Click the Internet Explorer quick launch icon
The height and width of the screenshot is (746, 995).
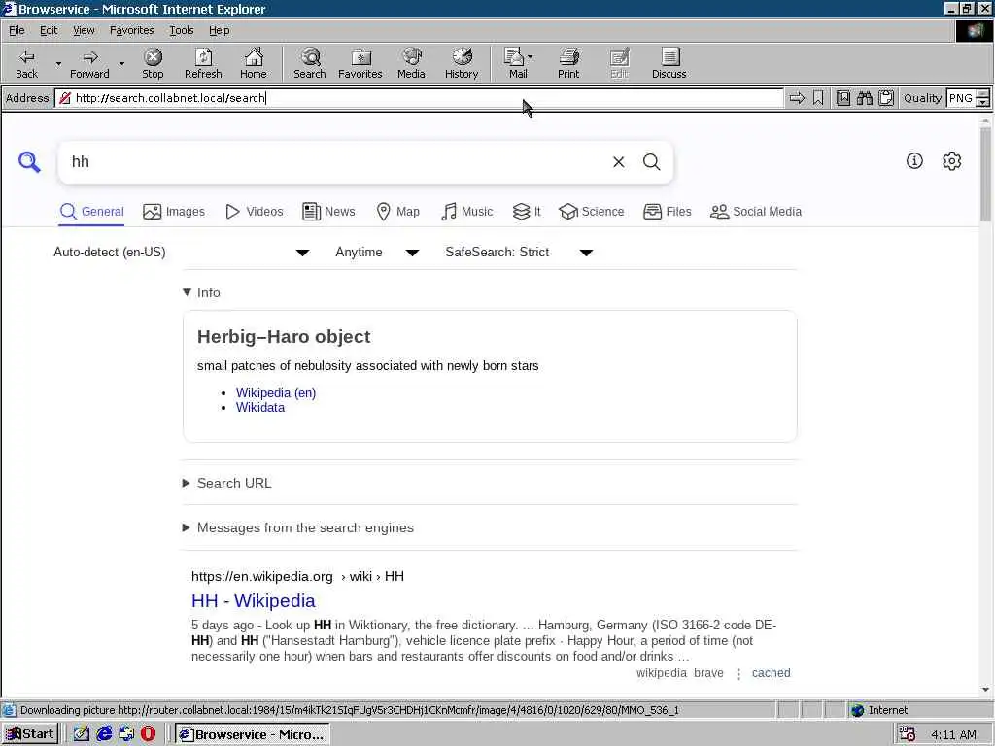104,734
